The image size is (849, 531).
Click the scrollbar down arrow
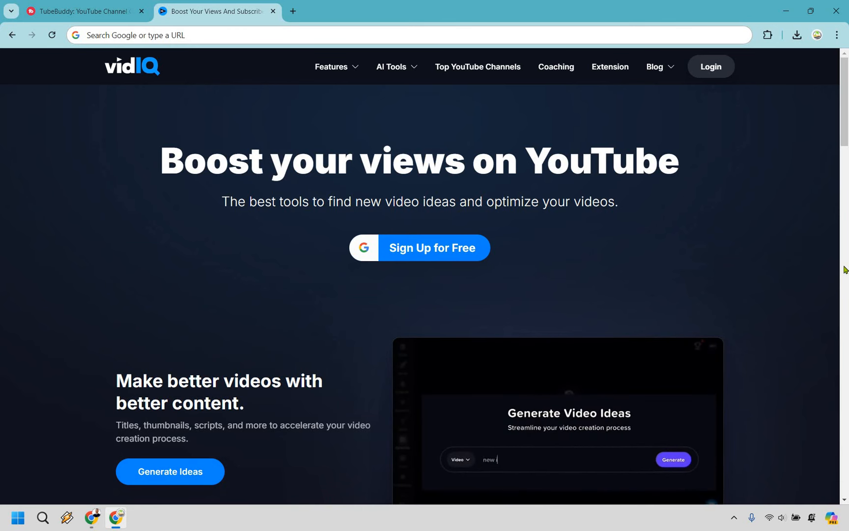844,500
